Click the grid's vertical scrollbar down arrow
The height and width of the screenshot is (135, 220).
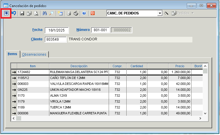point(205,113)
